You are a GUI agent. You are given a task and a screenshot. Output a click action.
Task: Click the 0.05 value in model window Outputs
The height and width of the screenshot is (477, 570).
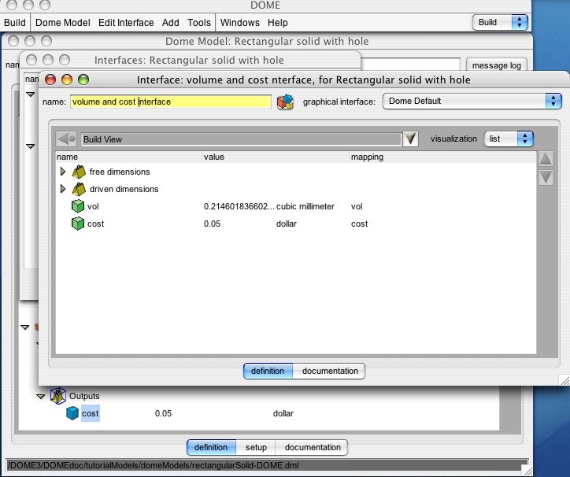163,414
